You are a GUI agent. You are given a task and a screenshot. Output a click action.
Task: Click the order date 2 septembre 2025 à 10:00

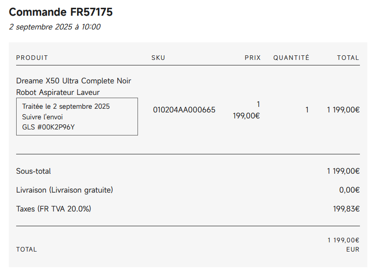(x=54, y=27)
